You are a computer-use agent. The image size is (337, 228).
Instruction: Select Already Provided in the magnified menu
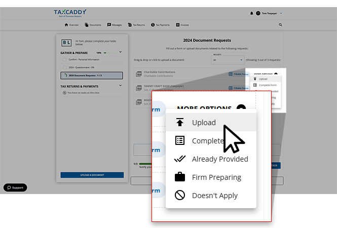pyautogui.click(x=211, y=159)
